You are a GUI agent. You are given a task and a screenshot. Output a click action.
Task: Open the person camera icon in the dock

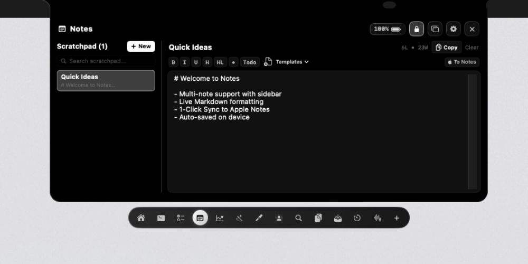pyautogui.click(x=279, y=218)
